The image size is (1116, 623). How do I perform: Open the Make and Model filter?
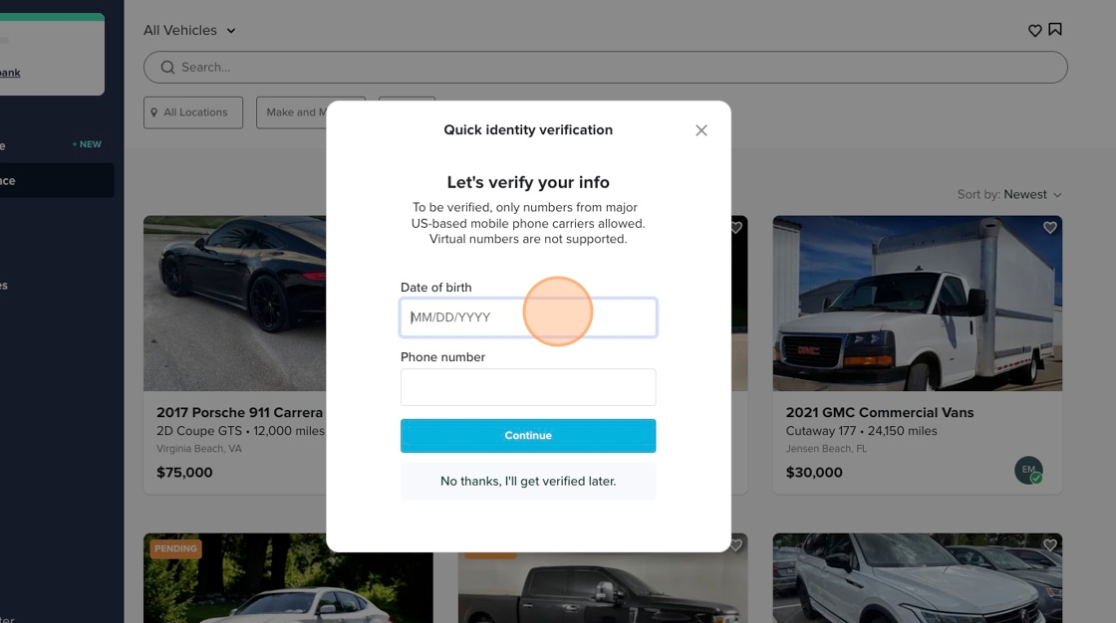pos(295,112)
